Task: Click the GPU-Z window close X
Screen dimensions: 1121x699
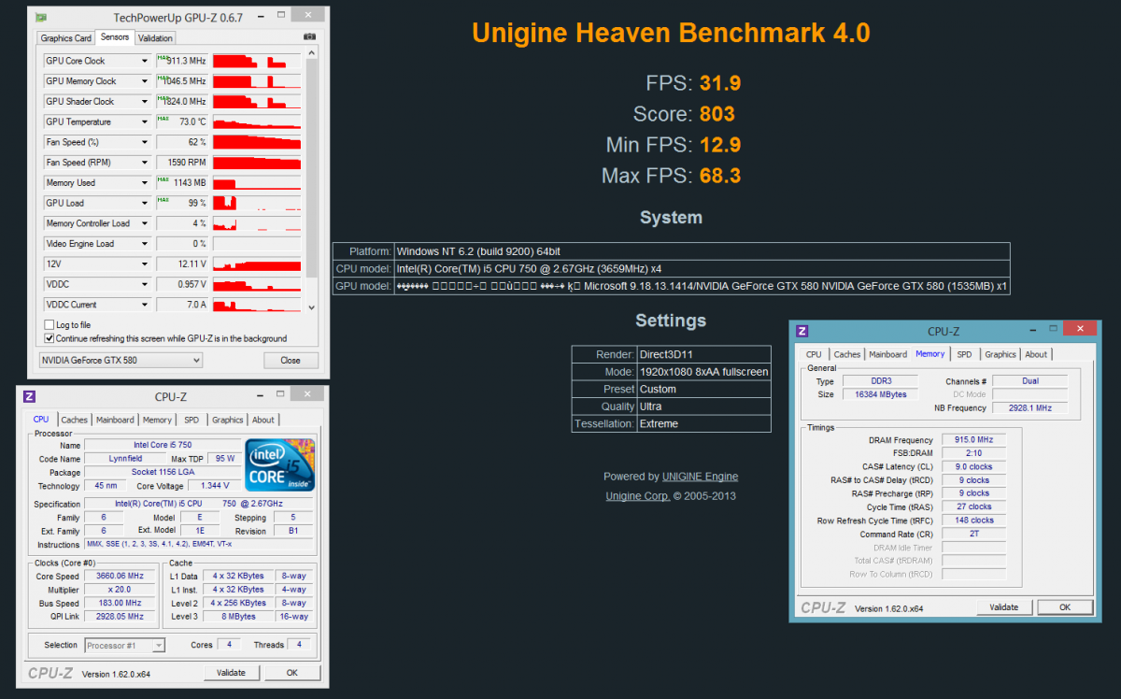Action: pyautogui.click(x=307, y=16)
